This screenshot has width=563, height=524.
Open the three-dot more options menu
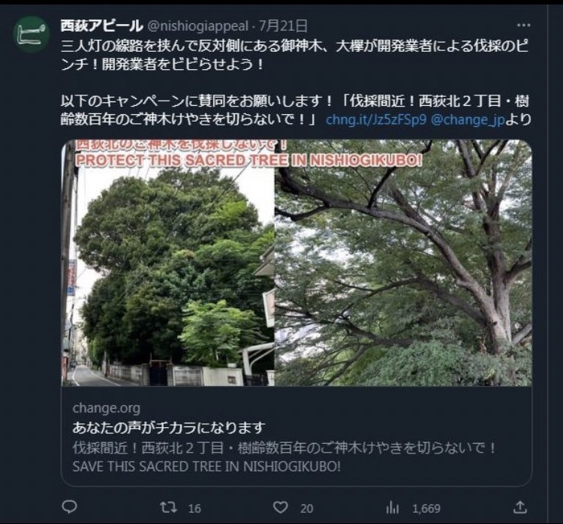(x=523, y=25)
